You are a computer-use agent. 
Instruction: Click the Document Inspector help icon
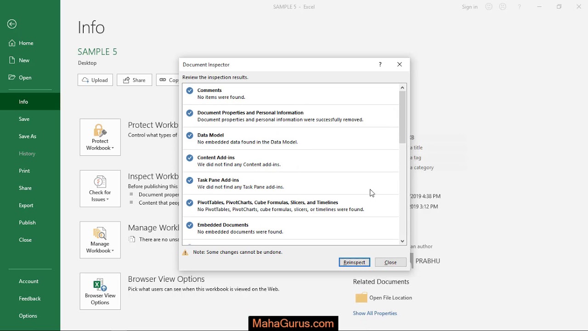[x=380, y=64]
